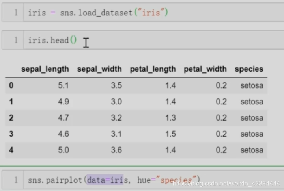
Task: Click setosa in row 4
Action: [x=252, y=150]
